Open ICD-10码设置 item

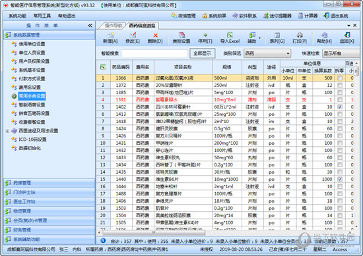(32, 140)
